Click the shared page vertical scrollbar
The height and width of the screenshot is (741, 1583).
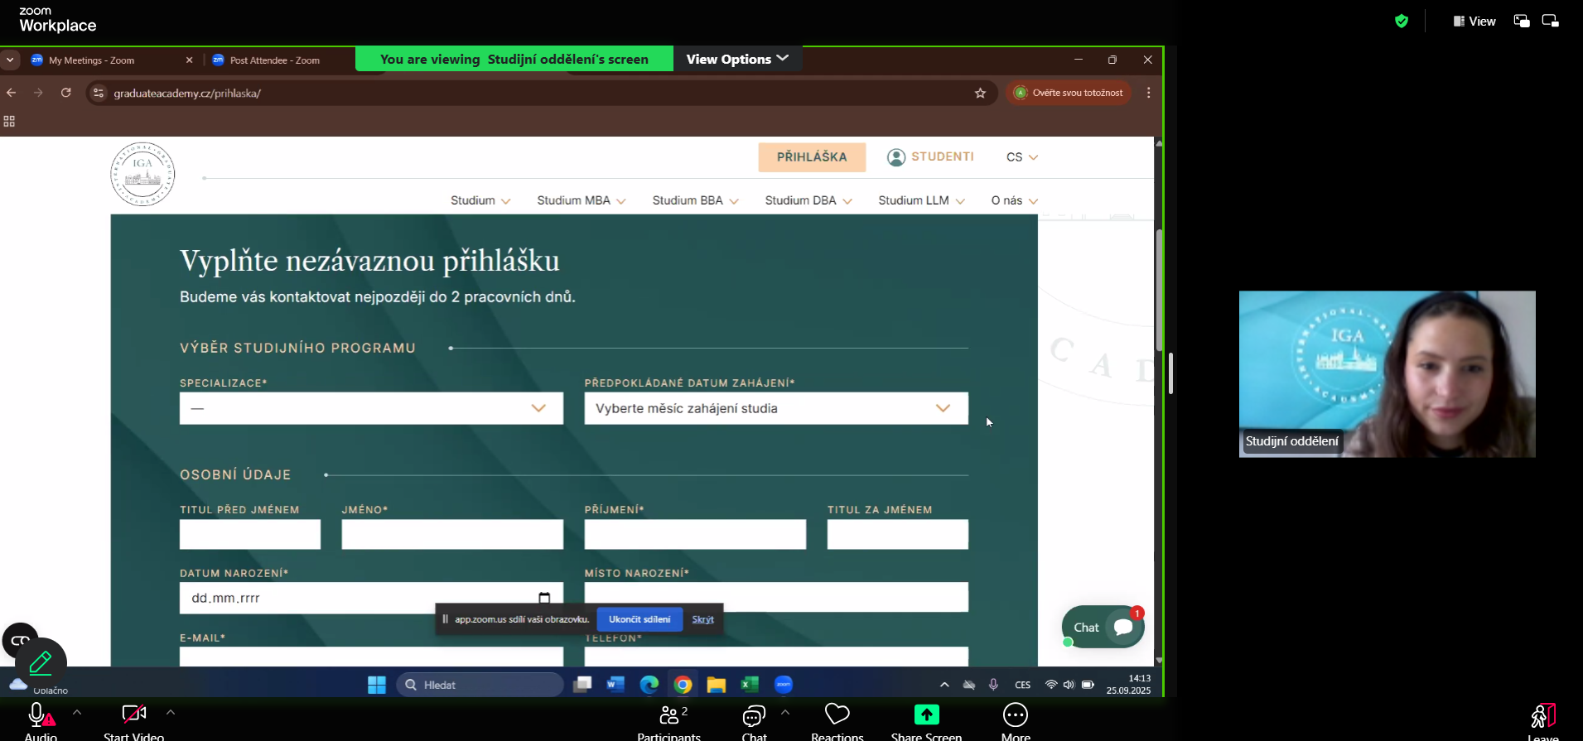pyautogui.click(x=1159, y=290)
